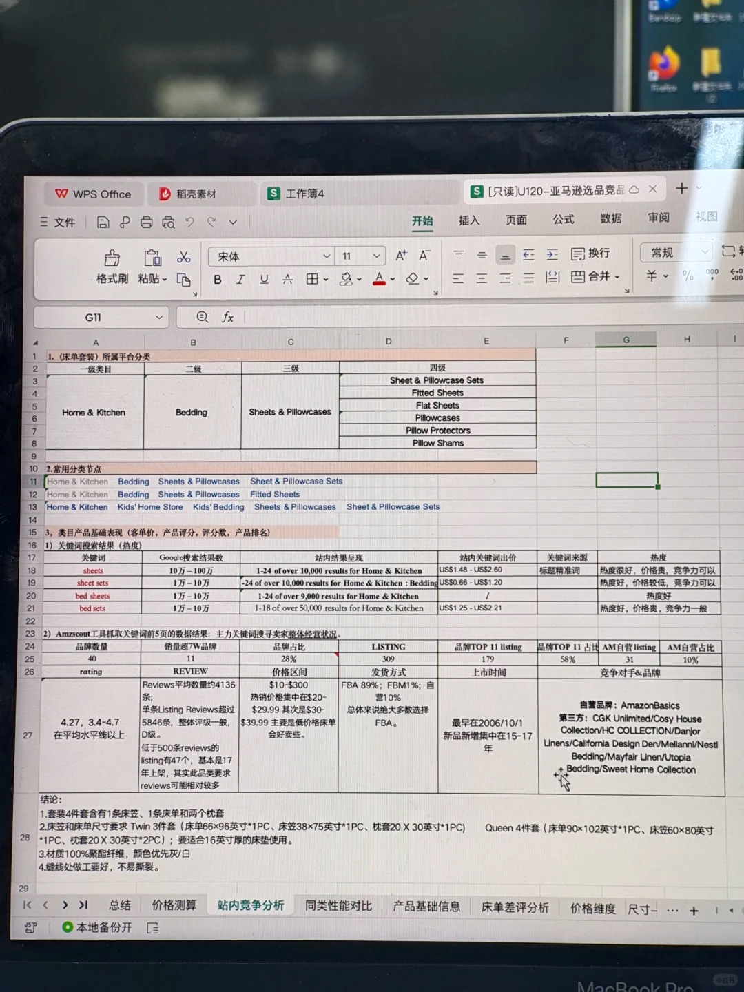This screenshot has height=992, width=744.
Task: Toggle align left
Action: pos(458,278)
